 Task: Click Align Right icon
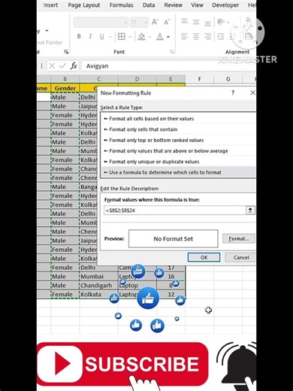pyautogui.click(x=207, y=37)
